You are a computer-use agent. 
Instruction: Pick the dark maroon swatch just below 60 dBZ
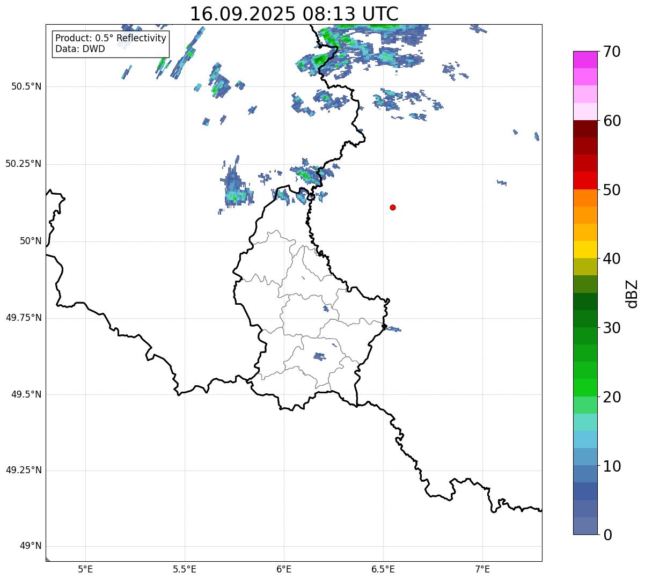[x=585, y=129]
